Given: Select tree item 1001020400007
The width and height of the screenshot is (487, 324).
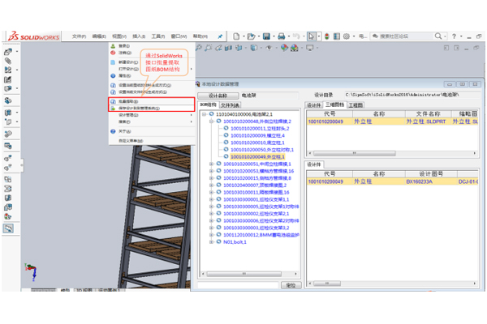Looking at the screenshot, I should pyautogui.click(x=255, y=185).
